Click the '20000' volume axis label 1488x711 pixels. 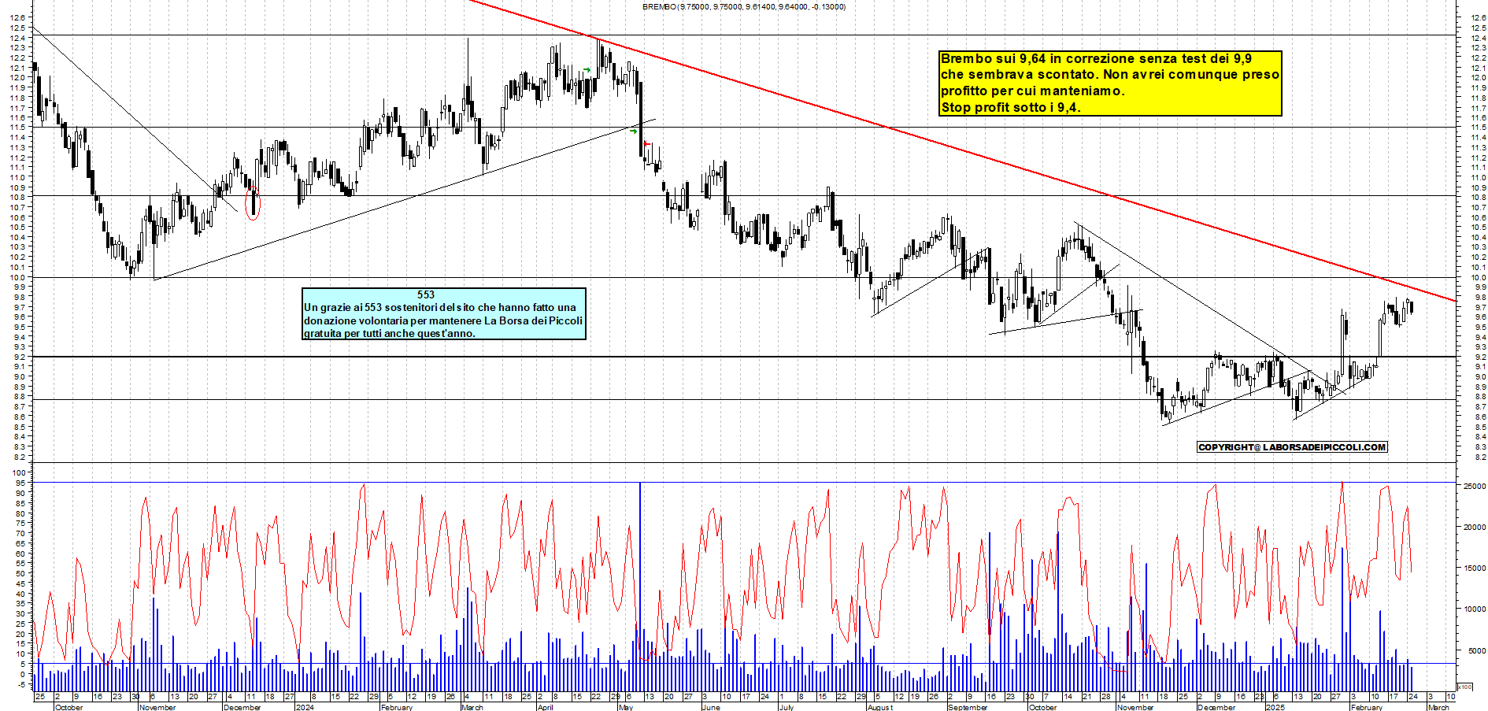click(1474, 528)
